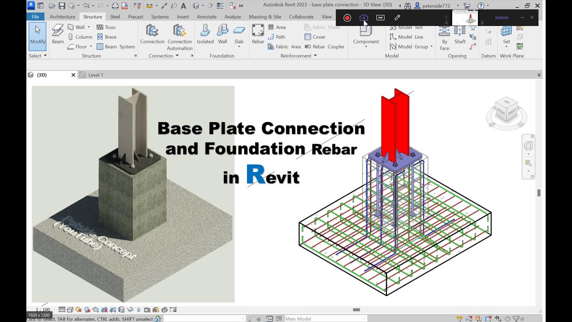The height and width of the screenshot is (322, 572).
Task: Expand the structural Wall dropdown
Action: point(89,27)
